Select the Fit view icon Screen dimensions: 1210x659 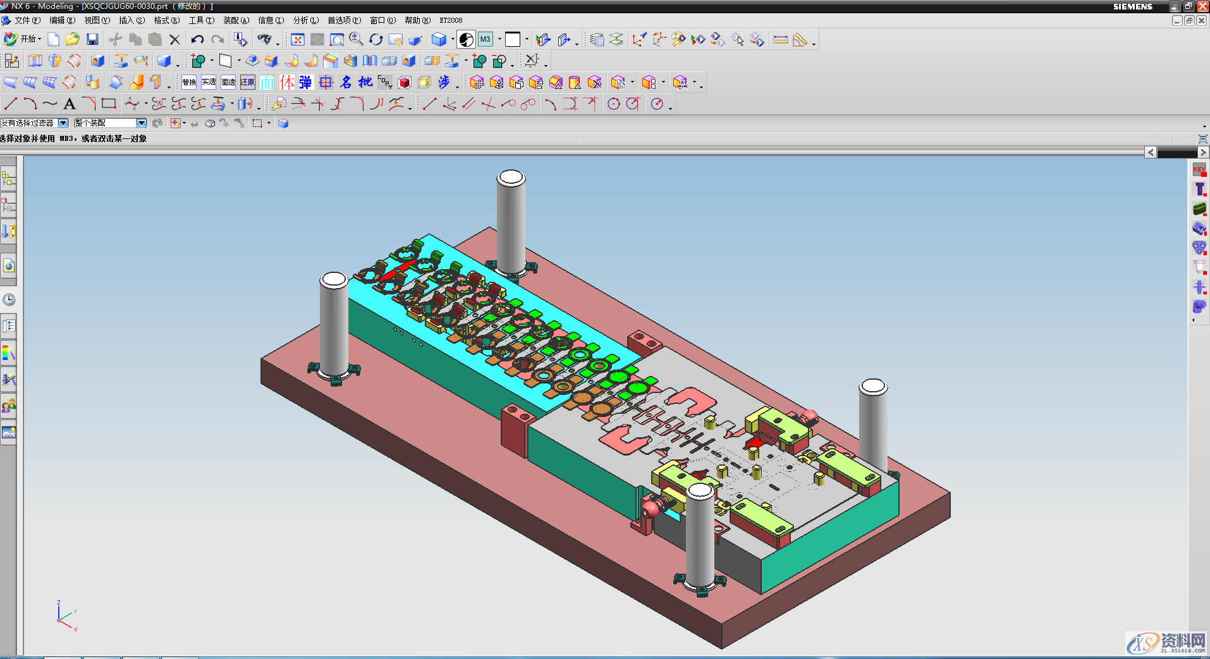click(x=297, y=40)
